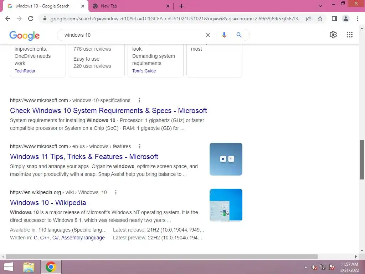Open the Google apps grid
365x274 pixels.
point(350,35)
